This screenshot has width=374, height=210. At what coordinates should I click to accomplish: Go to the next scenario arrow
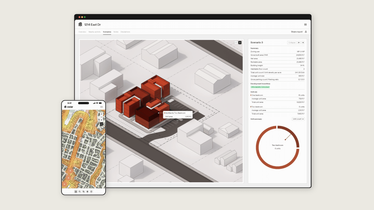click(x=303, y=43)
